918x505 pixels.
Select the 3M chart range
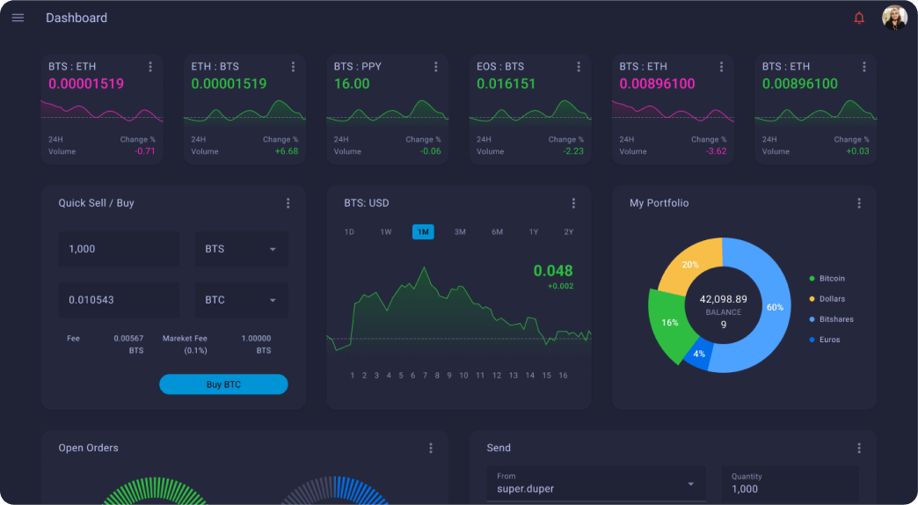click(460, 232)
